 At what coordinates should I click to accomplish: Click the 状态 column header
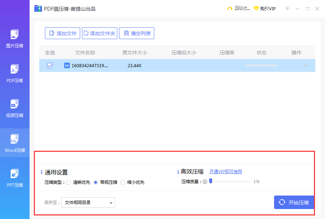coord(262,53)
